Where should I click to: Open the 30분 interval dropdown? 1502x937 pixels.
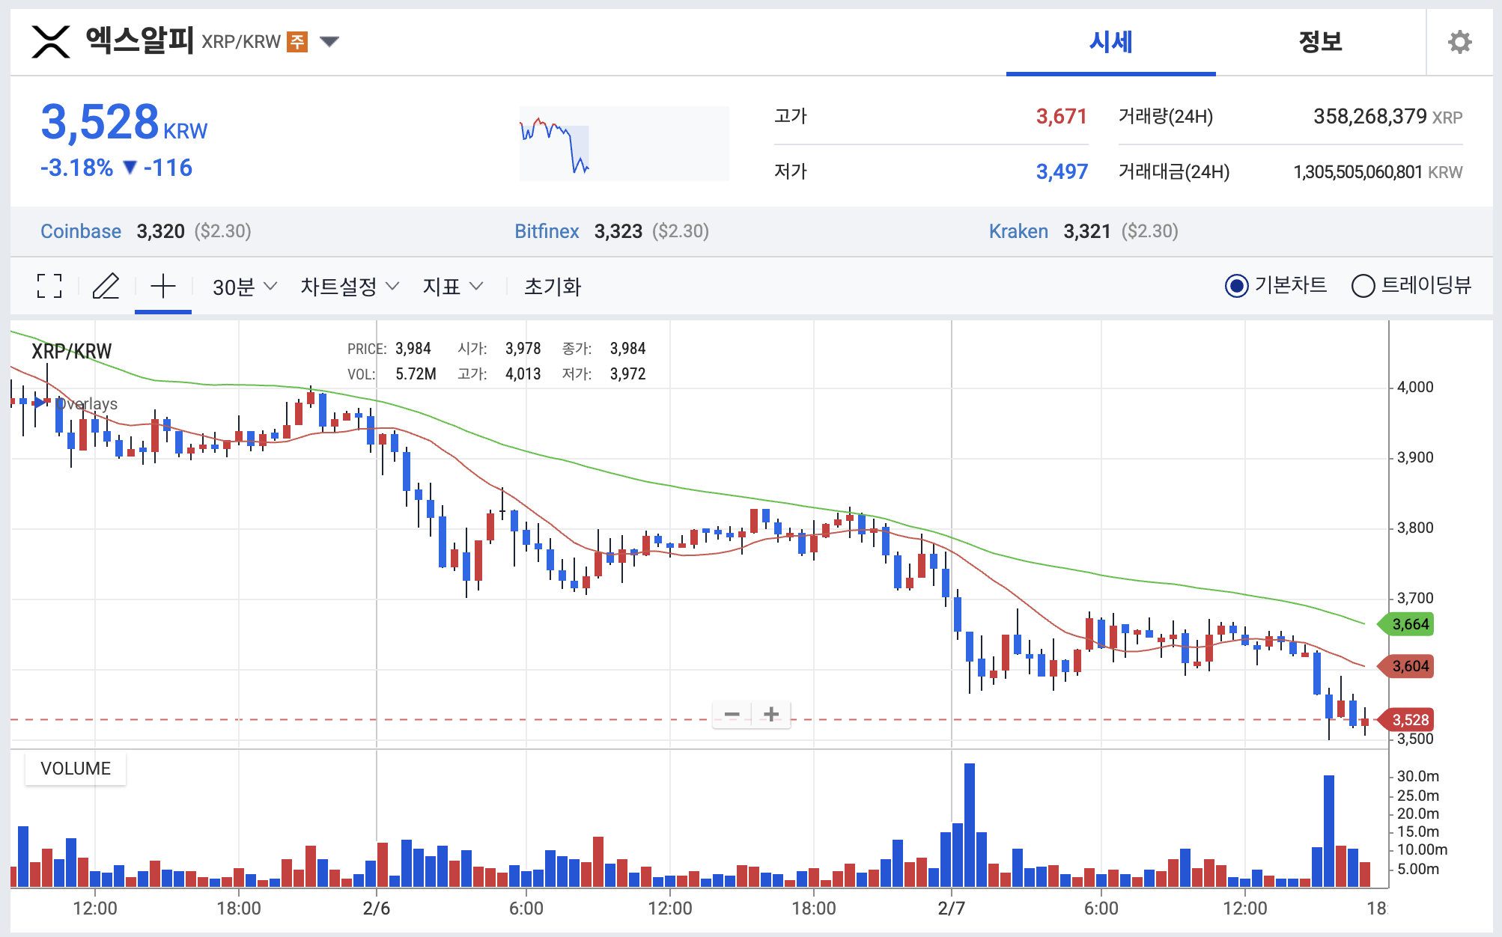click(244, 287)
